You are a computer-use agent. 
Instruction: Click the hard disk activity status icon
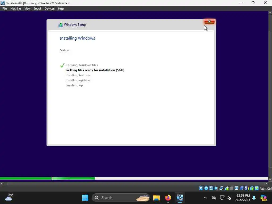(201, 188)
